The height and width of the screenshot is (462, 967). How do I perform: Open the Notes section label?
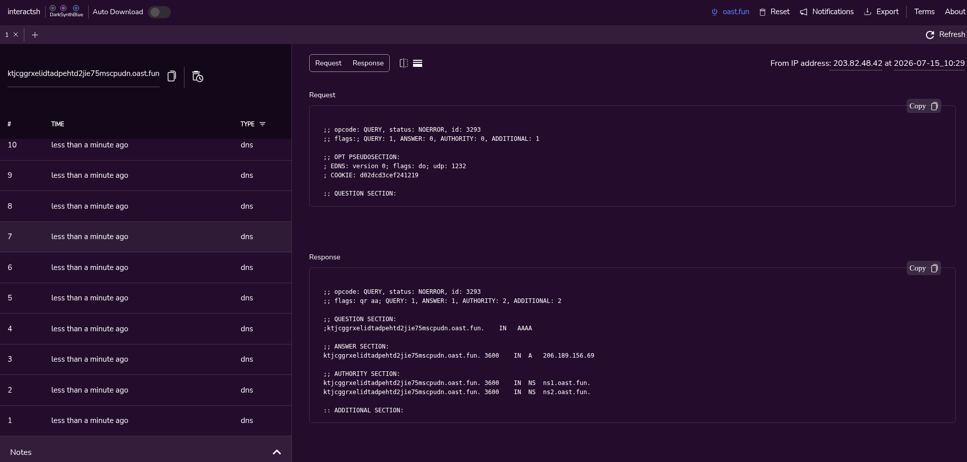coord(21,452)
